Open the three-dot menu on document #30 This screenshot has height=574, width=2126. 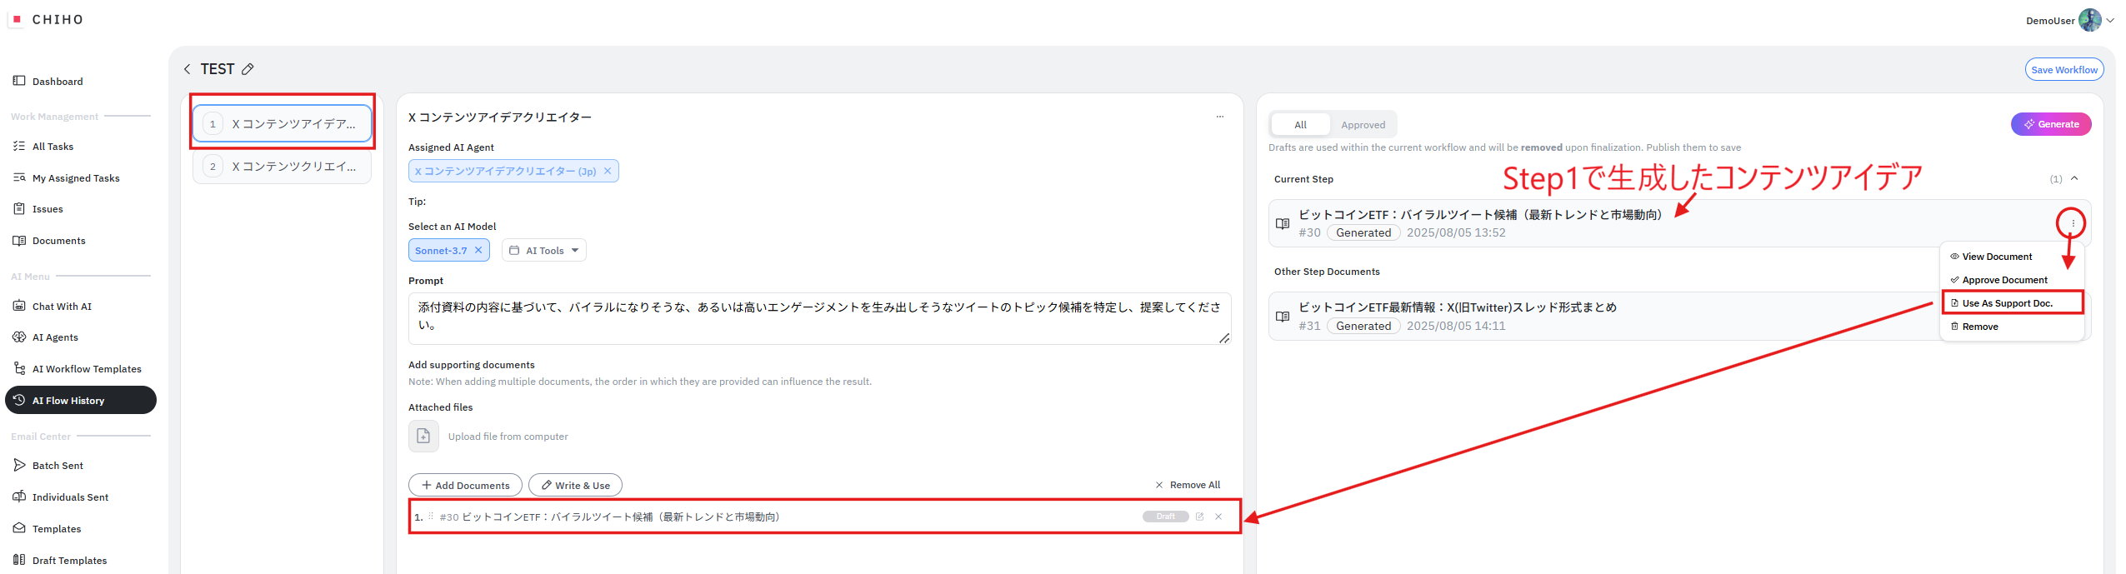tap(2073, 223)
